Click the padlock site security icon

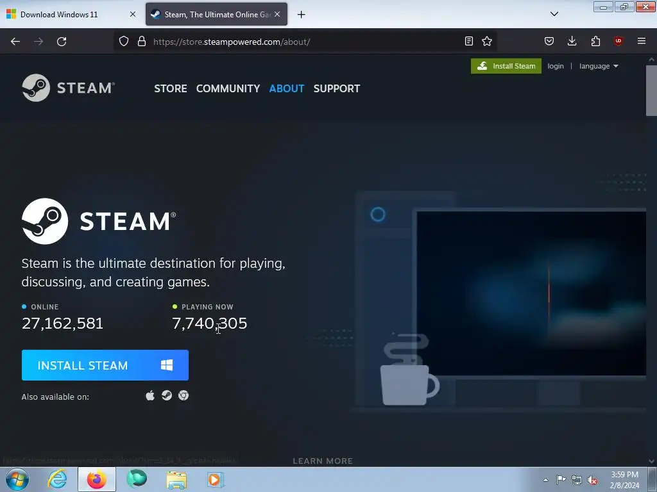[x=142, y=41]
